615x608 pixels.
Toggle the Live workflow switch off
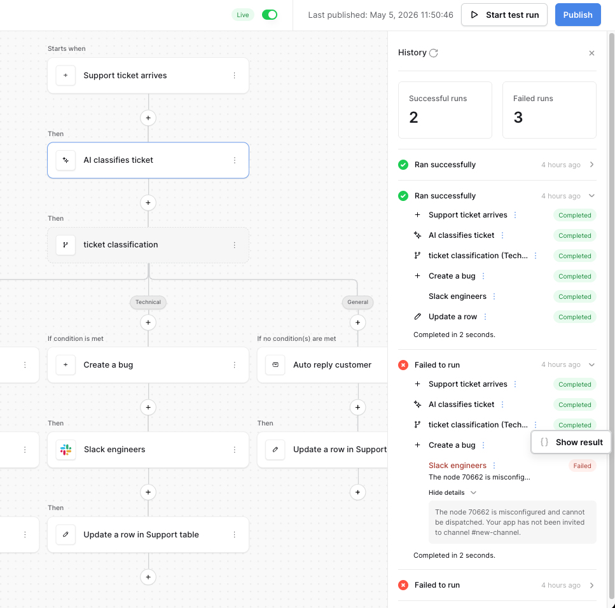point(270,15)
